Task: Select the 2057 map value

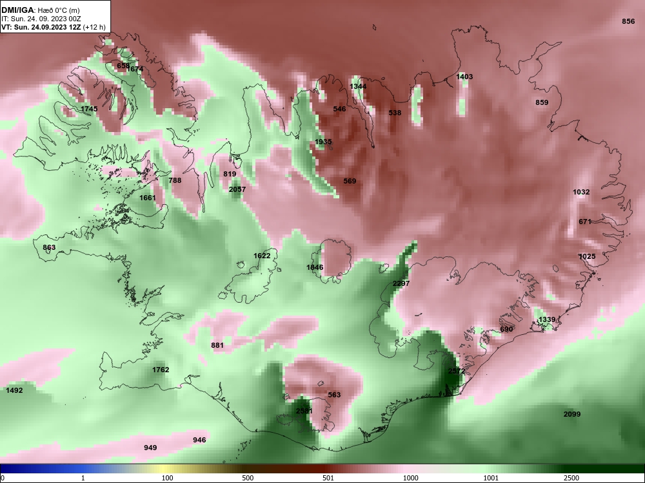Action: coord(237,189)
